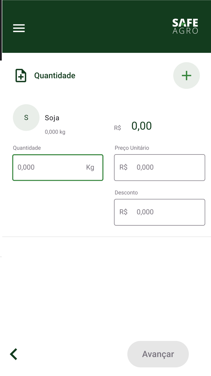Screen dimensions: 211x376
Task: Focus the Preço Unitário input field
Action: [159, 167]
